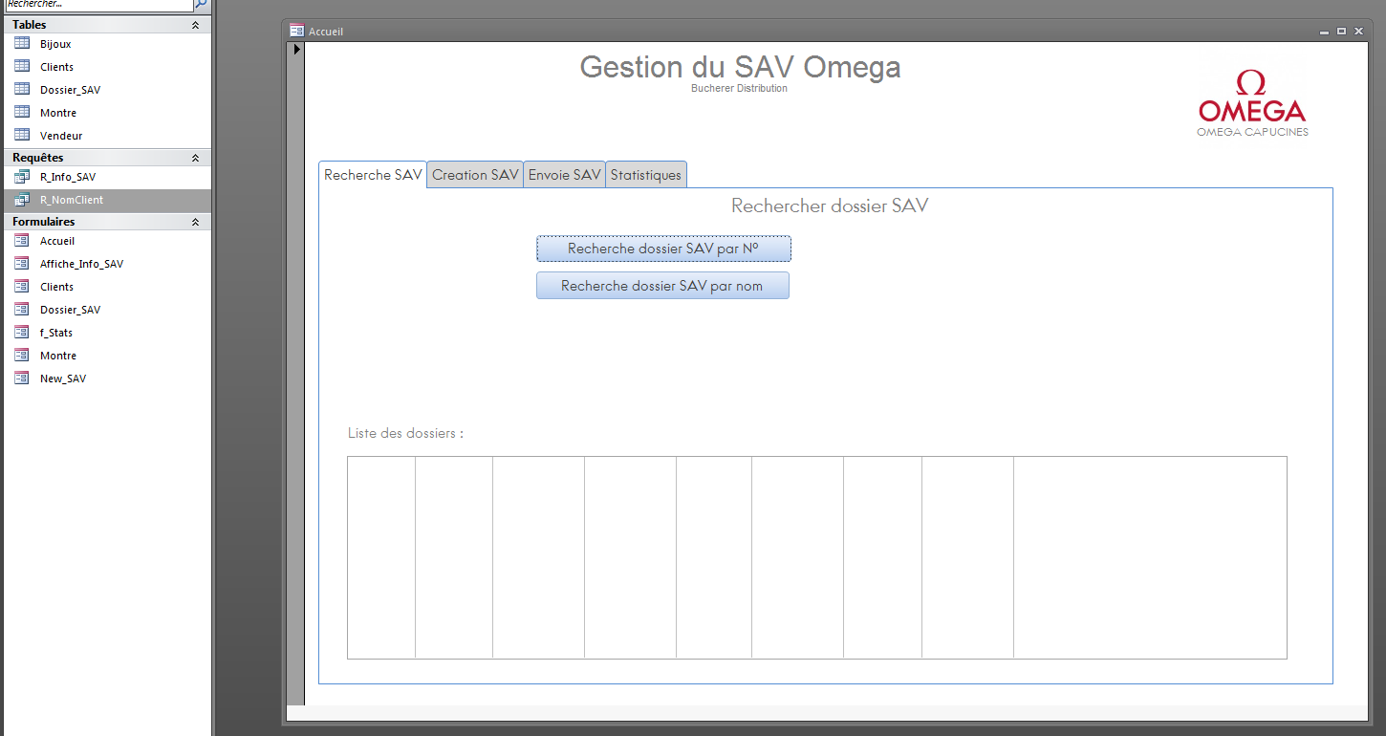Collapse the Tables group
The image size is (1386, 736).
(x=196, y=25)
